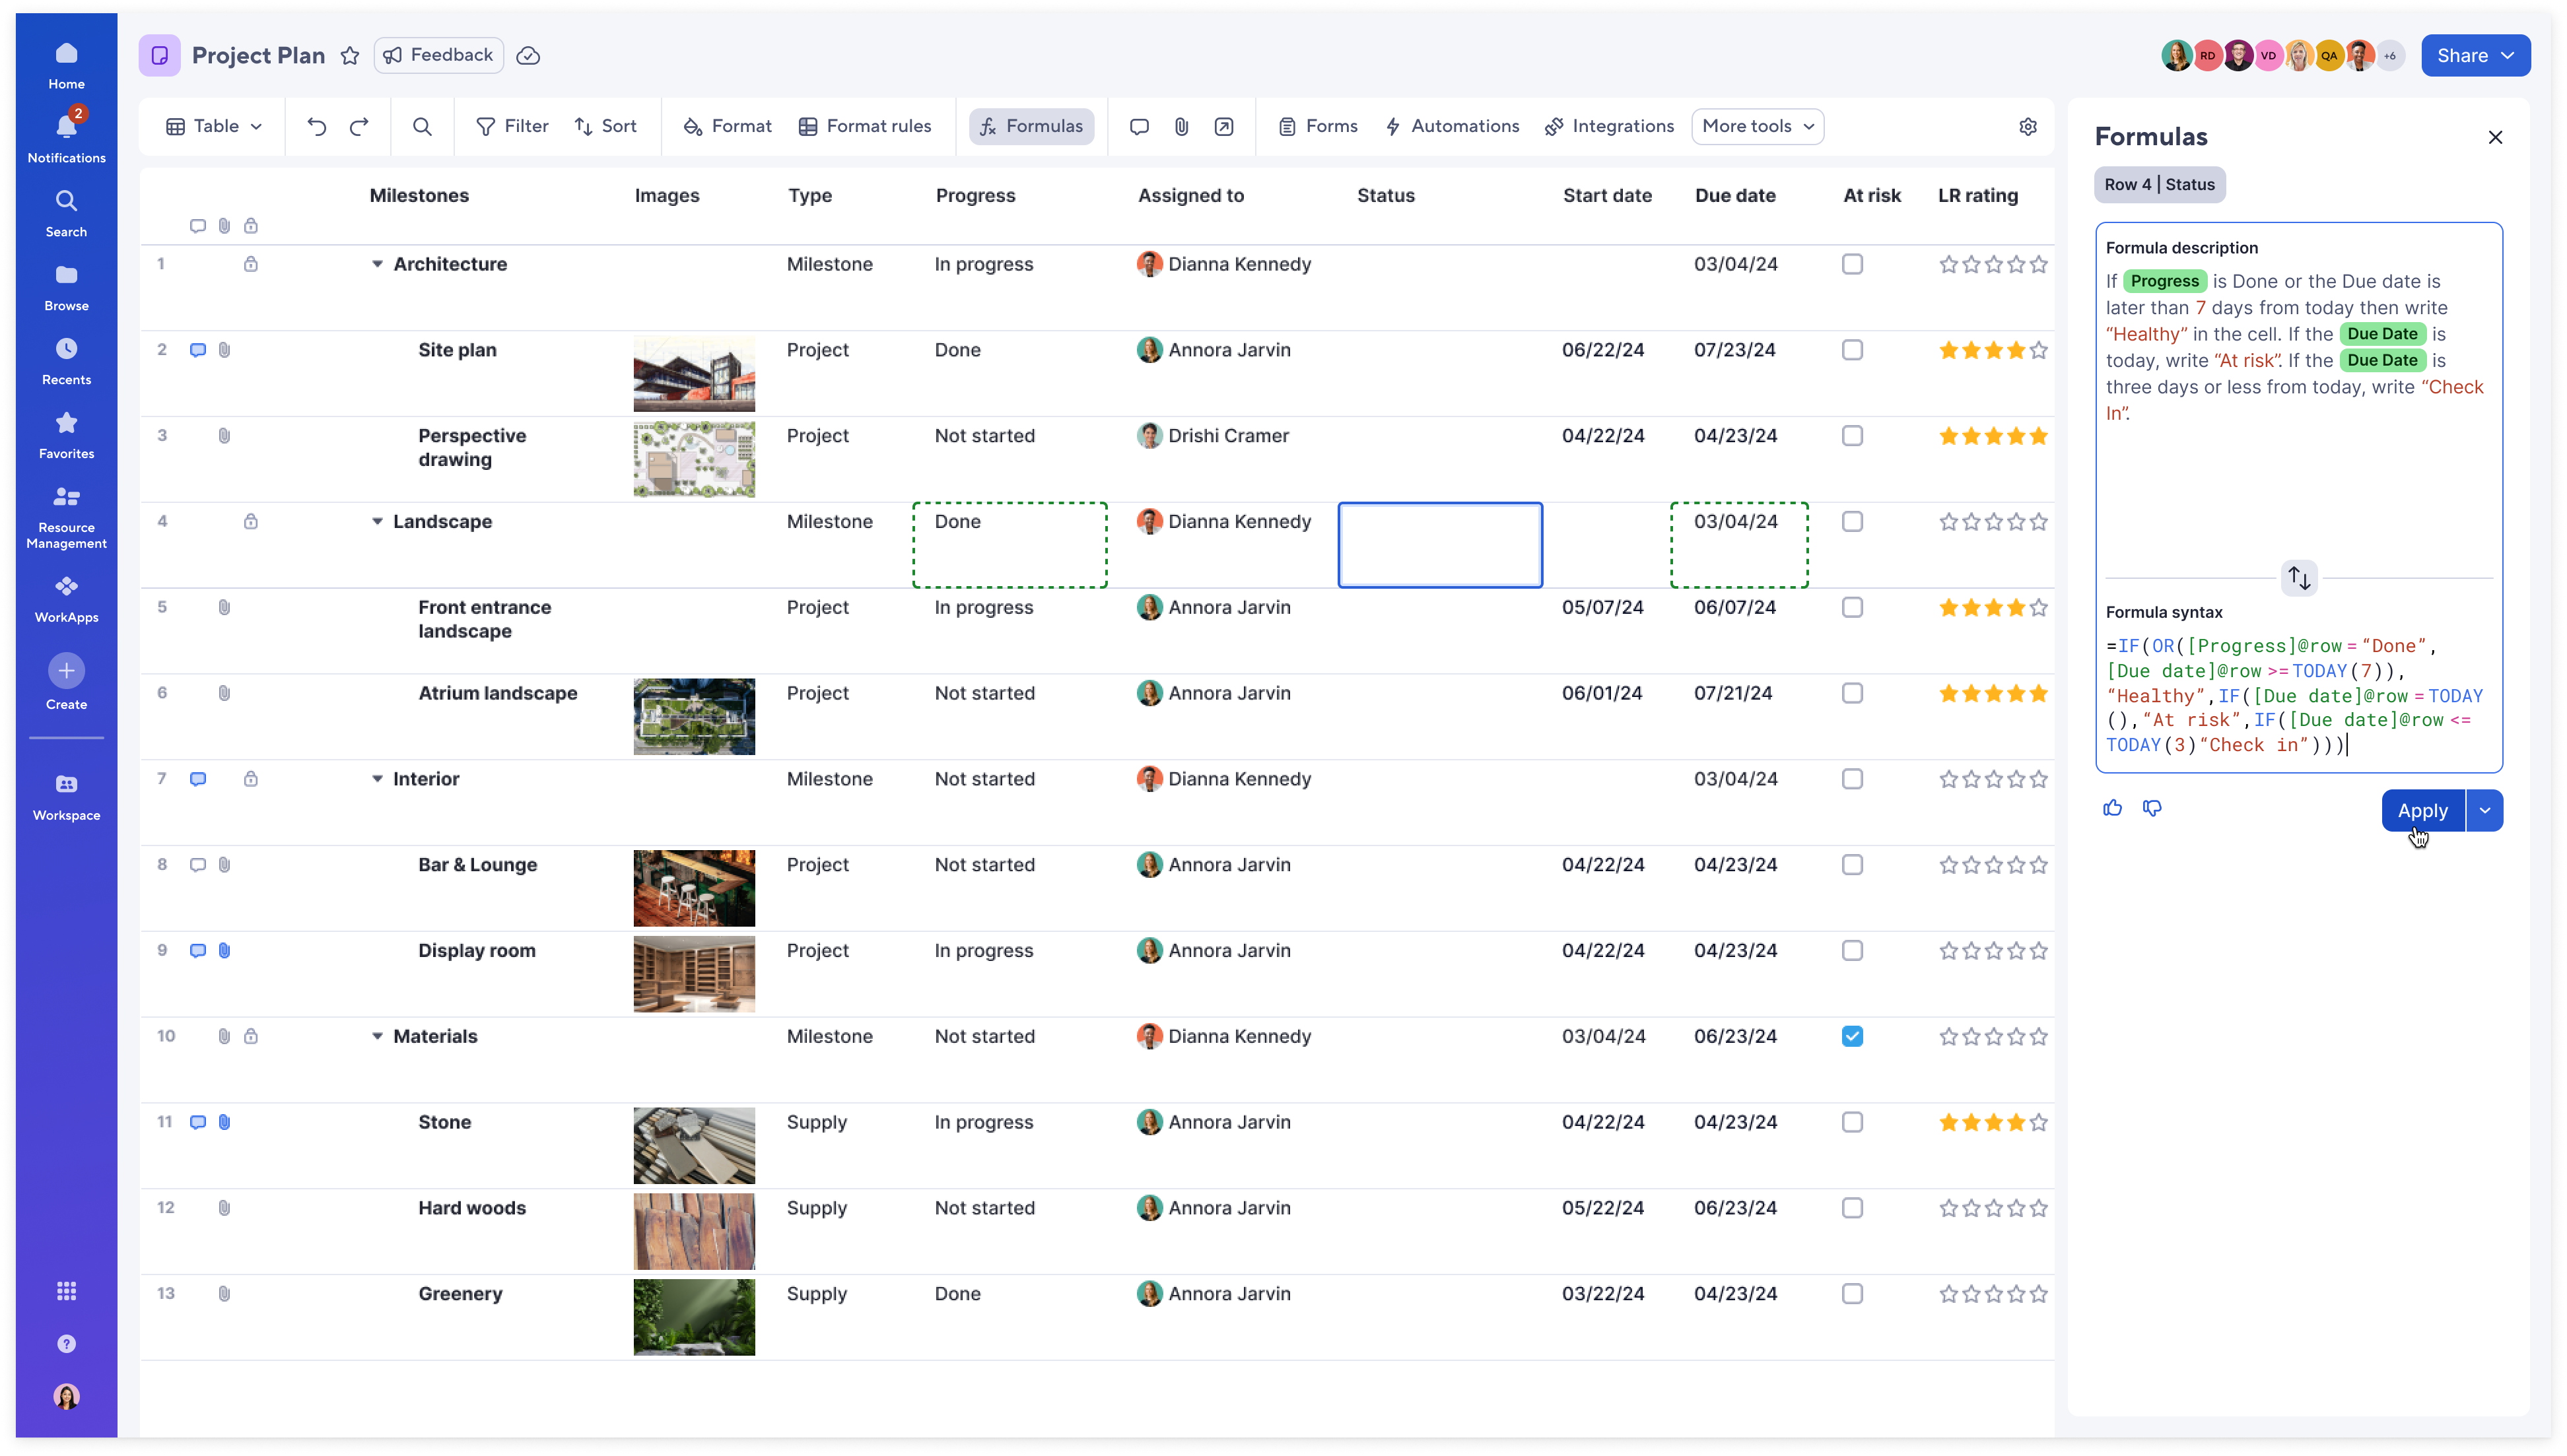Open the Format rules menu
Screen dimensions: 2567x1456
coord(865,126)
